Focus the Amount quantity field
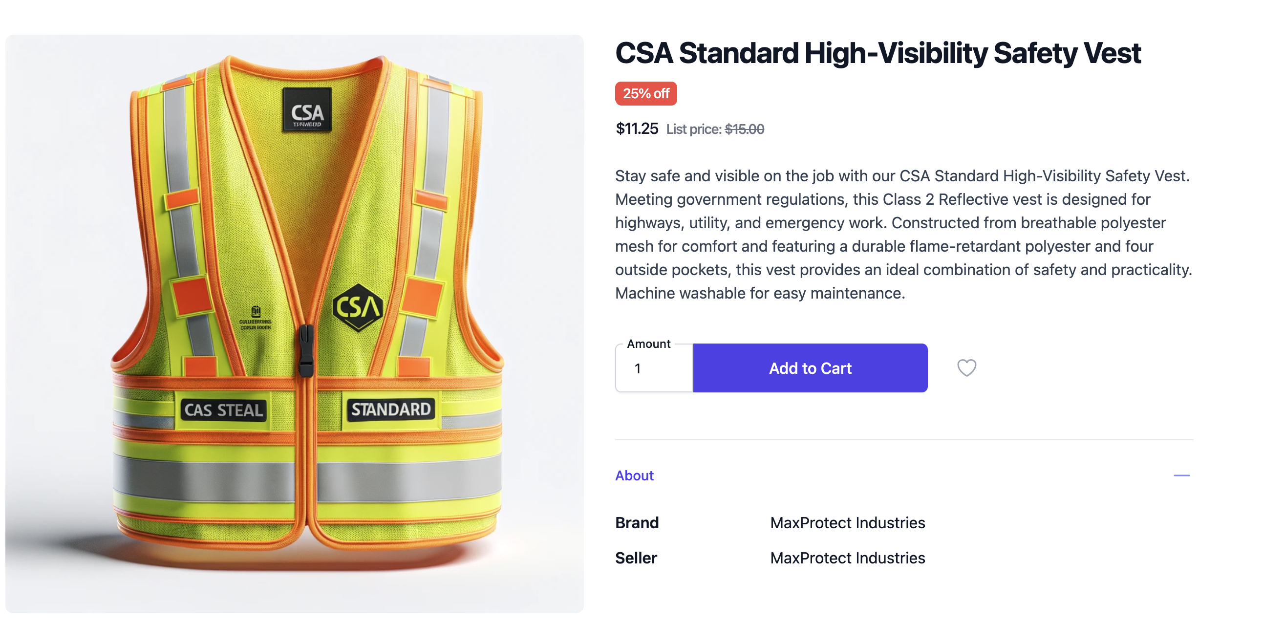Image resolution: width=1263 pixels, height=625 pixels. pyautogui.click(x=654, y=368)
